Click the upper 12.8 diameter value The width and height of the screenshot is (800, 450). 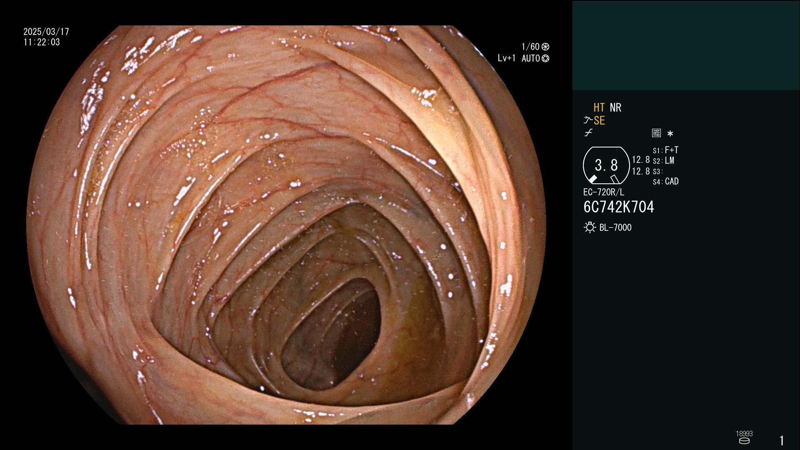click(641, 160)
